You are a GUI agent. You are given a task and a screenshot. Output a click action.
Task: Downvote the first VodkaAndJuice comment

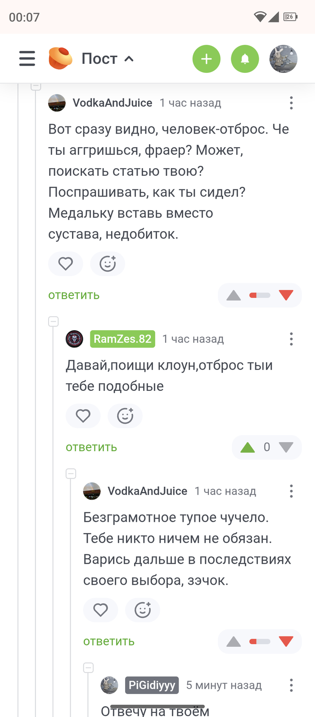[286, 295]
